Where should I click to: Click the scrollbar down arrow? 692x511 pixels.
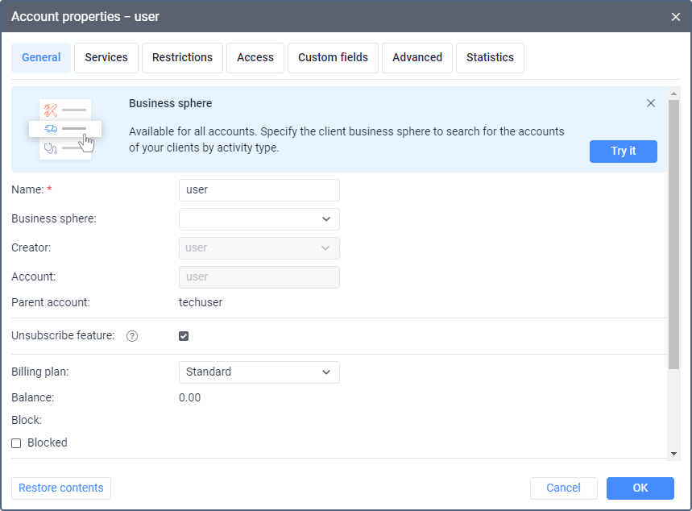tap(673, 454)
